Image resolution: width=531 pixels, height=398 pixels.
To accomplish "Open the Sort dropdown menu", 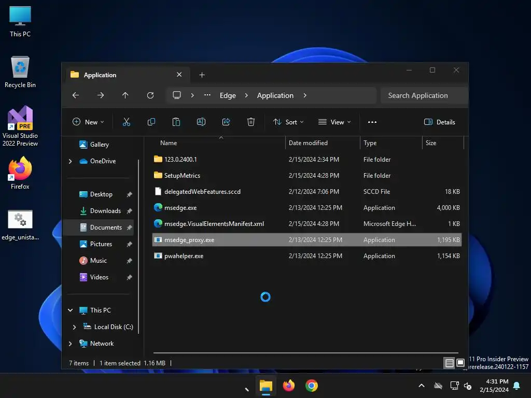I will [288, 122].
